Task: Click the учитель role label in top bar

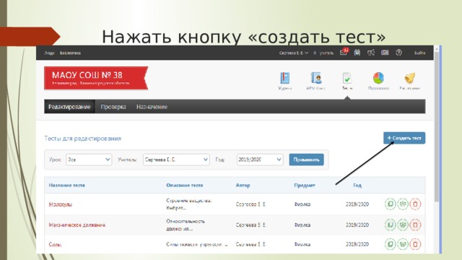Action: [326, 53]
